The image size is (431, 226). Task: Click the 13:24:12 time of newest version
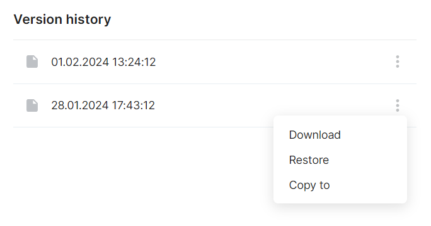pyautogui.click(x=134, y=62)
